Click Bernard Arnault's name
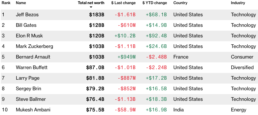Viewport: 258px width, 115px height. (x=33, y=57)
